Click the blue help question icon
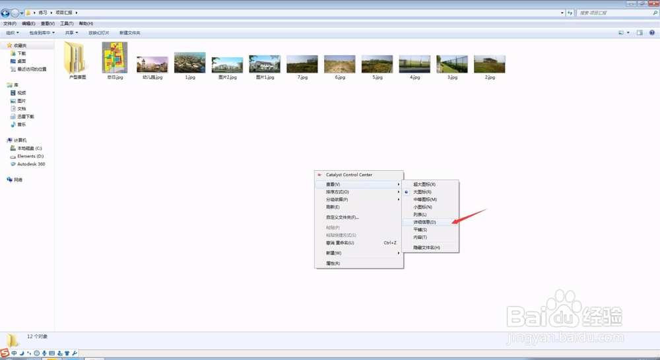 click(652, 33)
